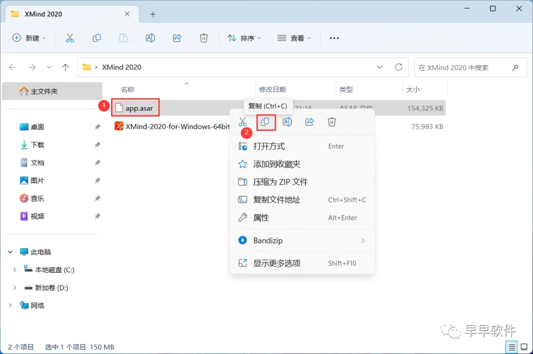The height and width of the screenshot is (354, 533).
Task: Open 文档 in sidebar
Action: coord(37,162)
